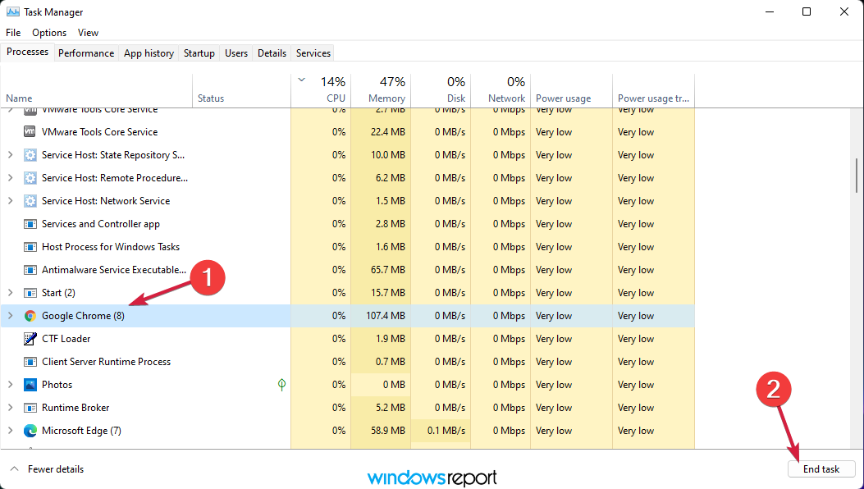Expand Service Host: Remote Procedure entry
This screenshot has height=489, width=864.
(11, 178)
